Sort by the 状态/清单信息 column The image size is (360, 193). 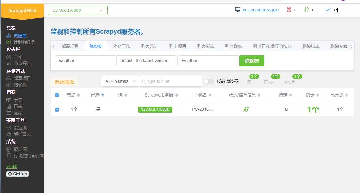245,95
